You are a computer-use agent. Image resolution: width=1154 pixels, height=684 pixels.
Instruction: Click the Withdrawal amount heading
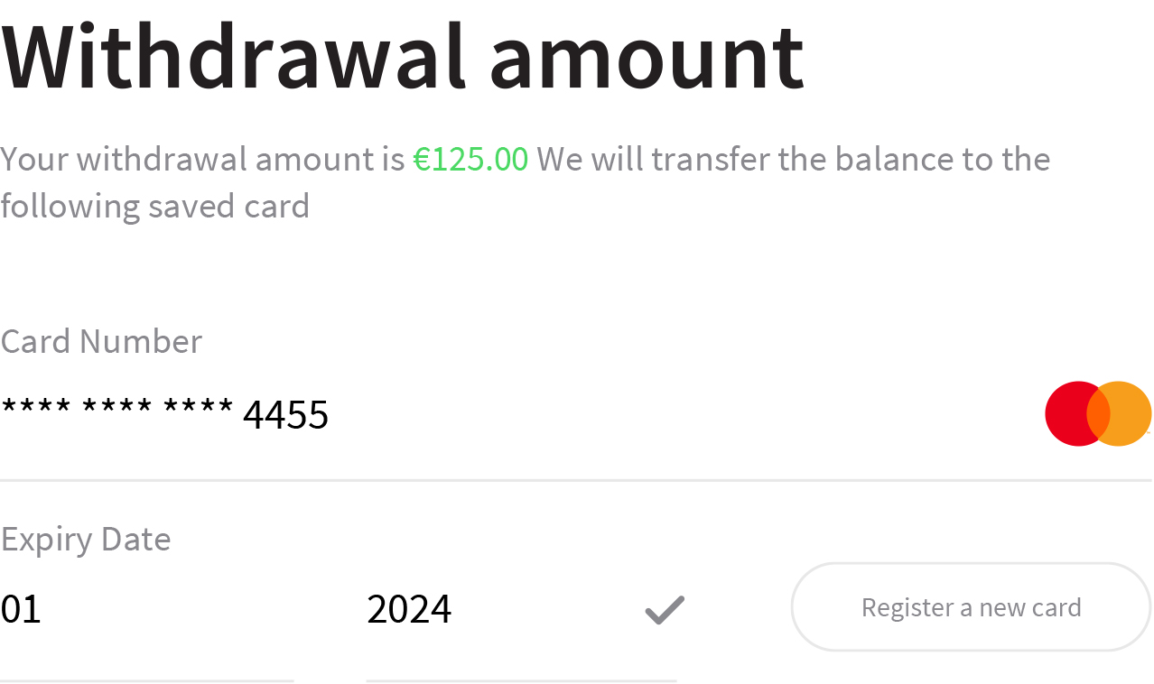pos(403,56)
